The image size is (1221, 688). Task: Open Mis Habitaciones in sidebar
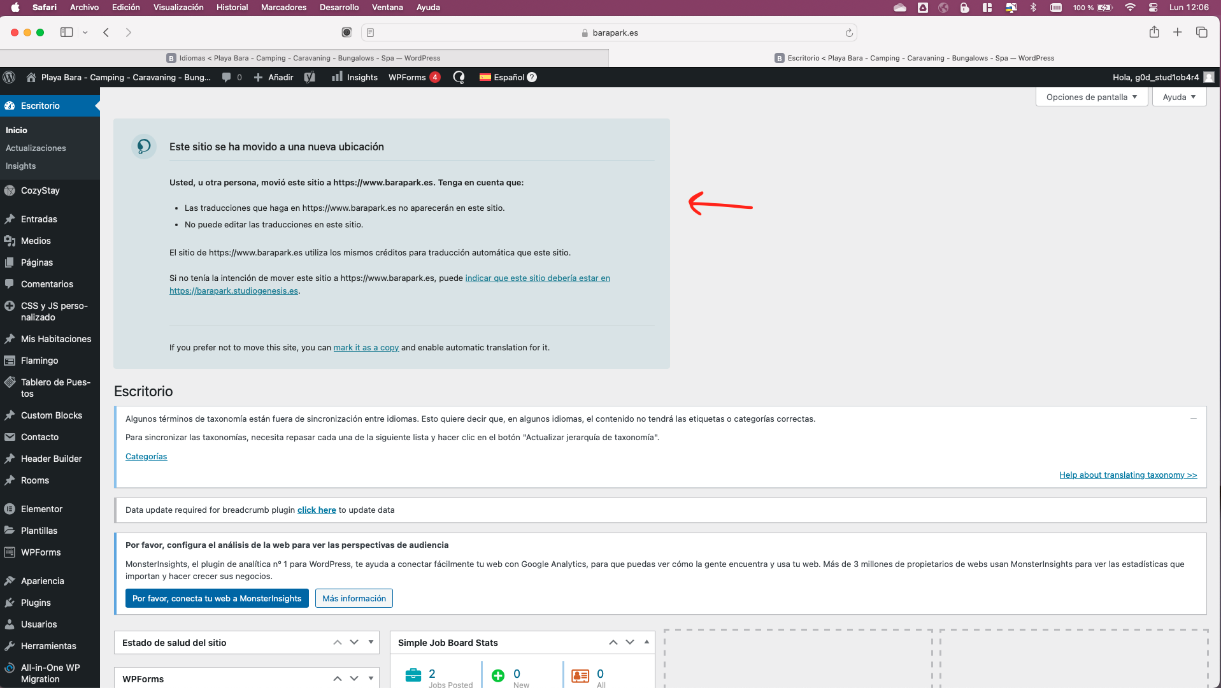pos(50,339)
